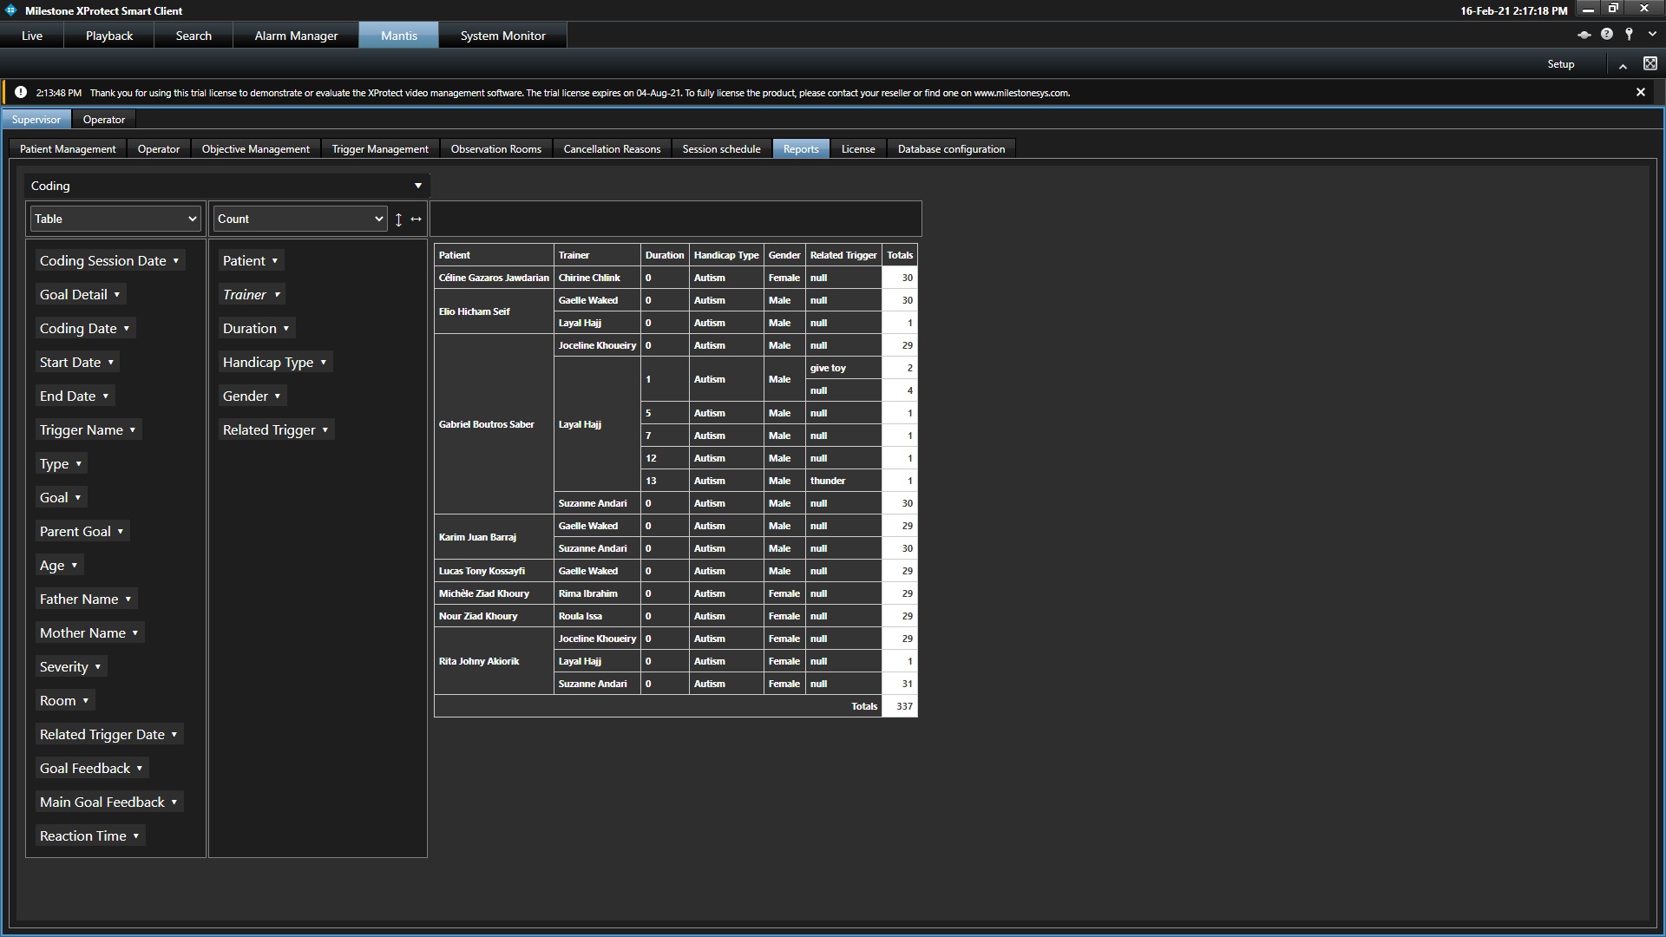Image resolution: width=1666 pixels, height=937 pixels.
Task: Click the server status icon in toolbar
Action: pos(1584,35)
